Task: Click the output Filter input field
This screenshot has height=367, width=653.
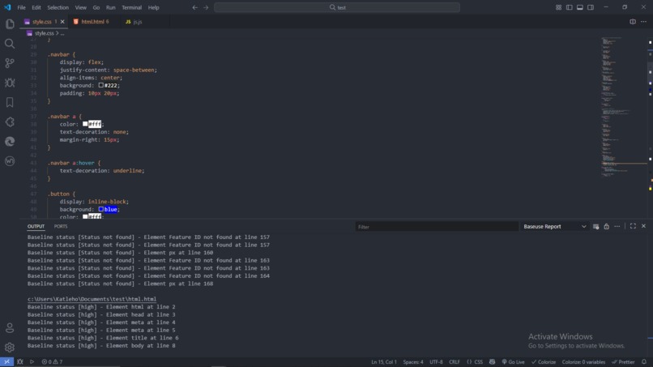Action: (x=437, y=227)
